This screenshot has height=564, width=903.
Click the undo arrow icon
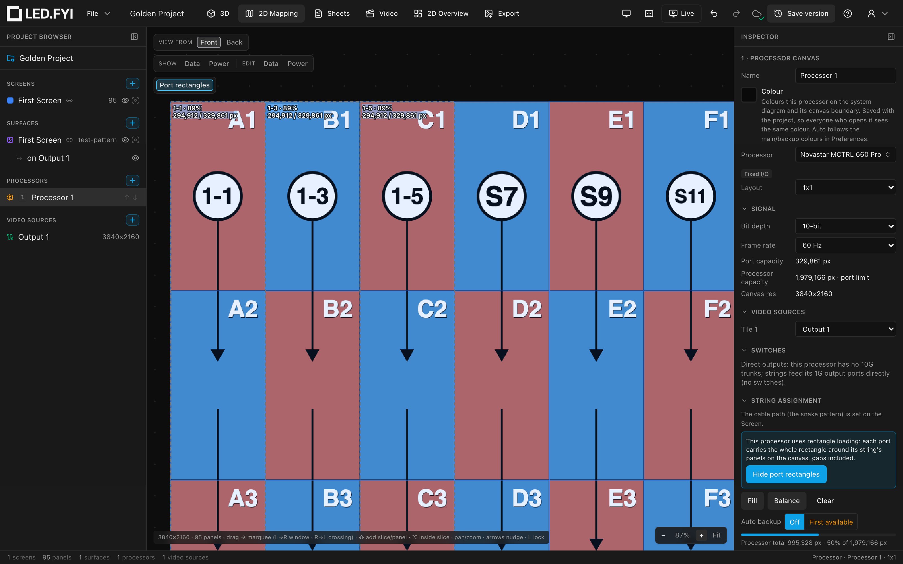tap(714, 14)
